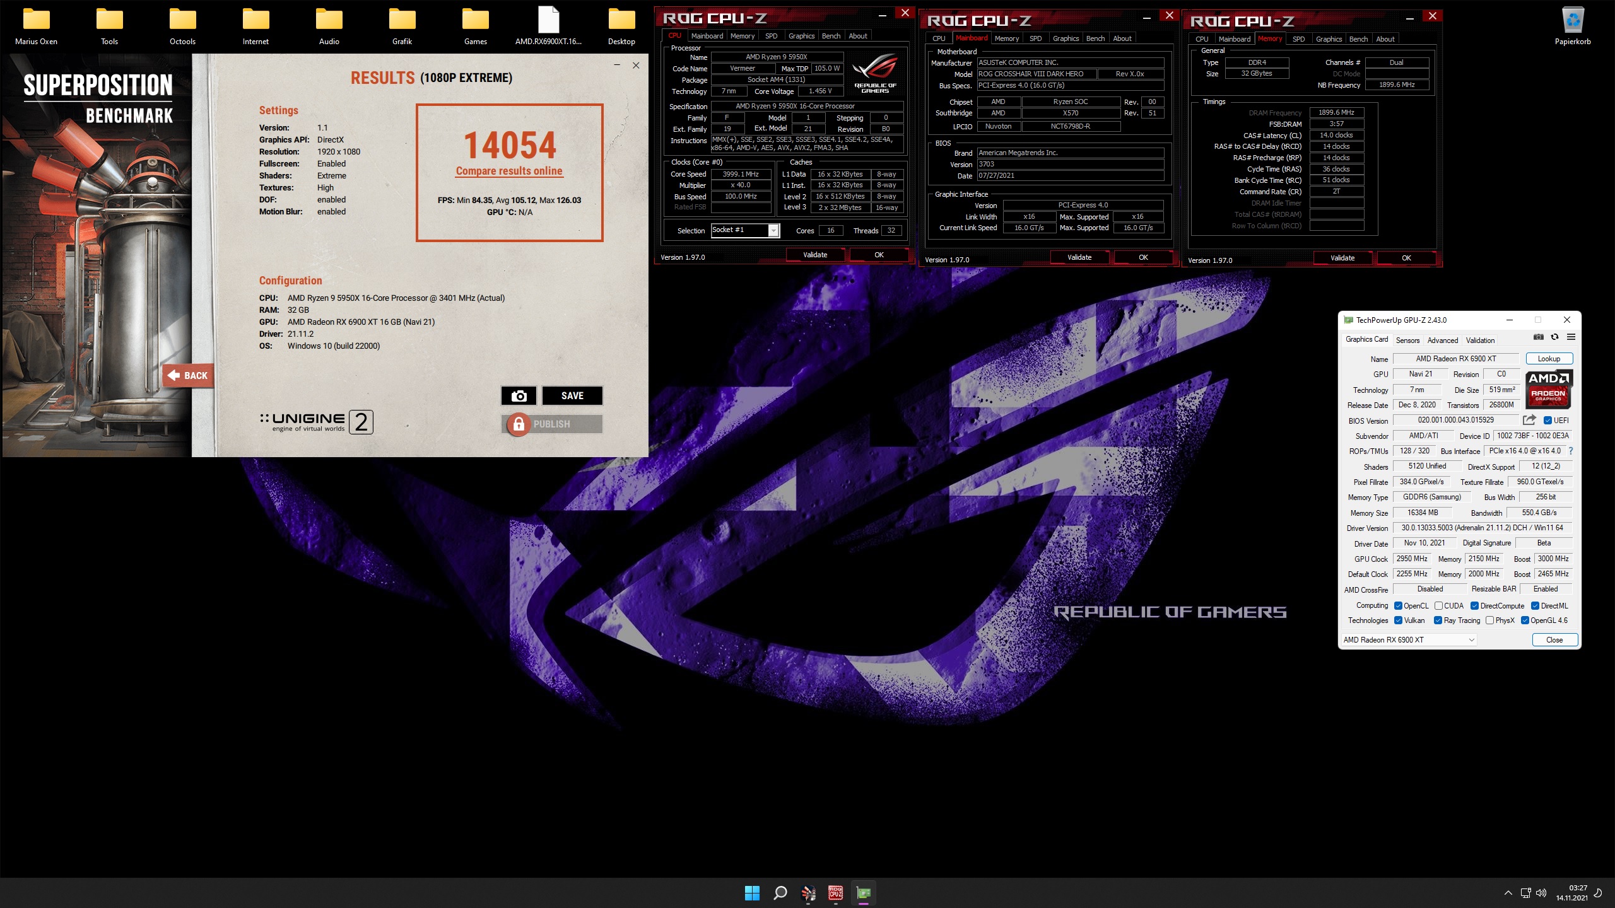Toggle the OpenCL checkbox
Image resolution: width=1615 pixels, height=908 pixels.
[1399, 606]
